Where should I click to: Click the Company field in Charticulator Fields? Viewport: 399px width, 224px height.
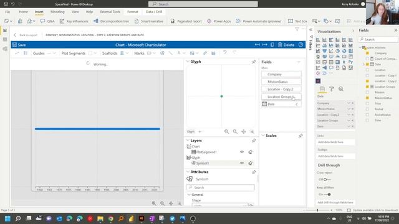281,74
